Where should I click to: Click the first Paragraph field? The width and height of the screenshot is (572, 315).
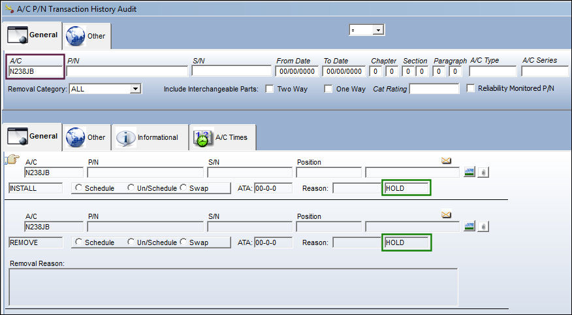(439, 71)
